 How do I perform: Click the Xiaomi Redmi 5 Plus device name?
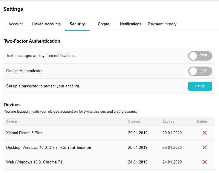pyautogui.click(x=24, y=133)
